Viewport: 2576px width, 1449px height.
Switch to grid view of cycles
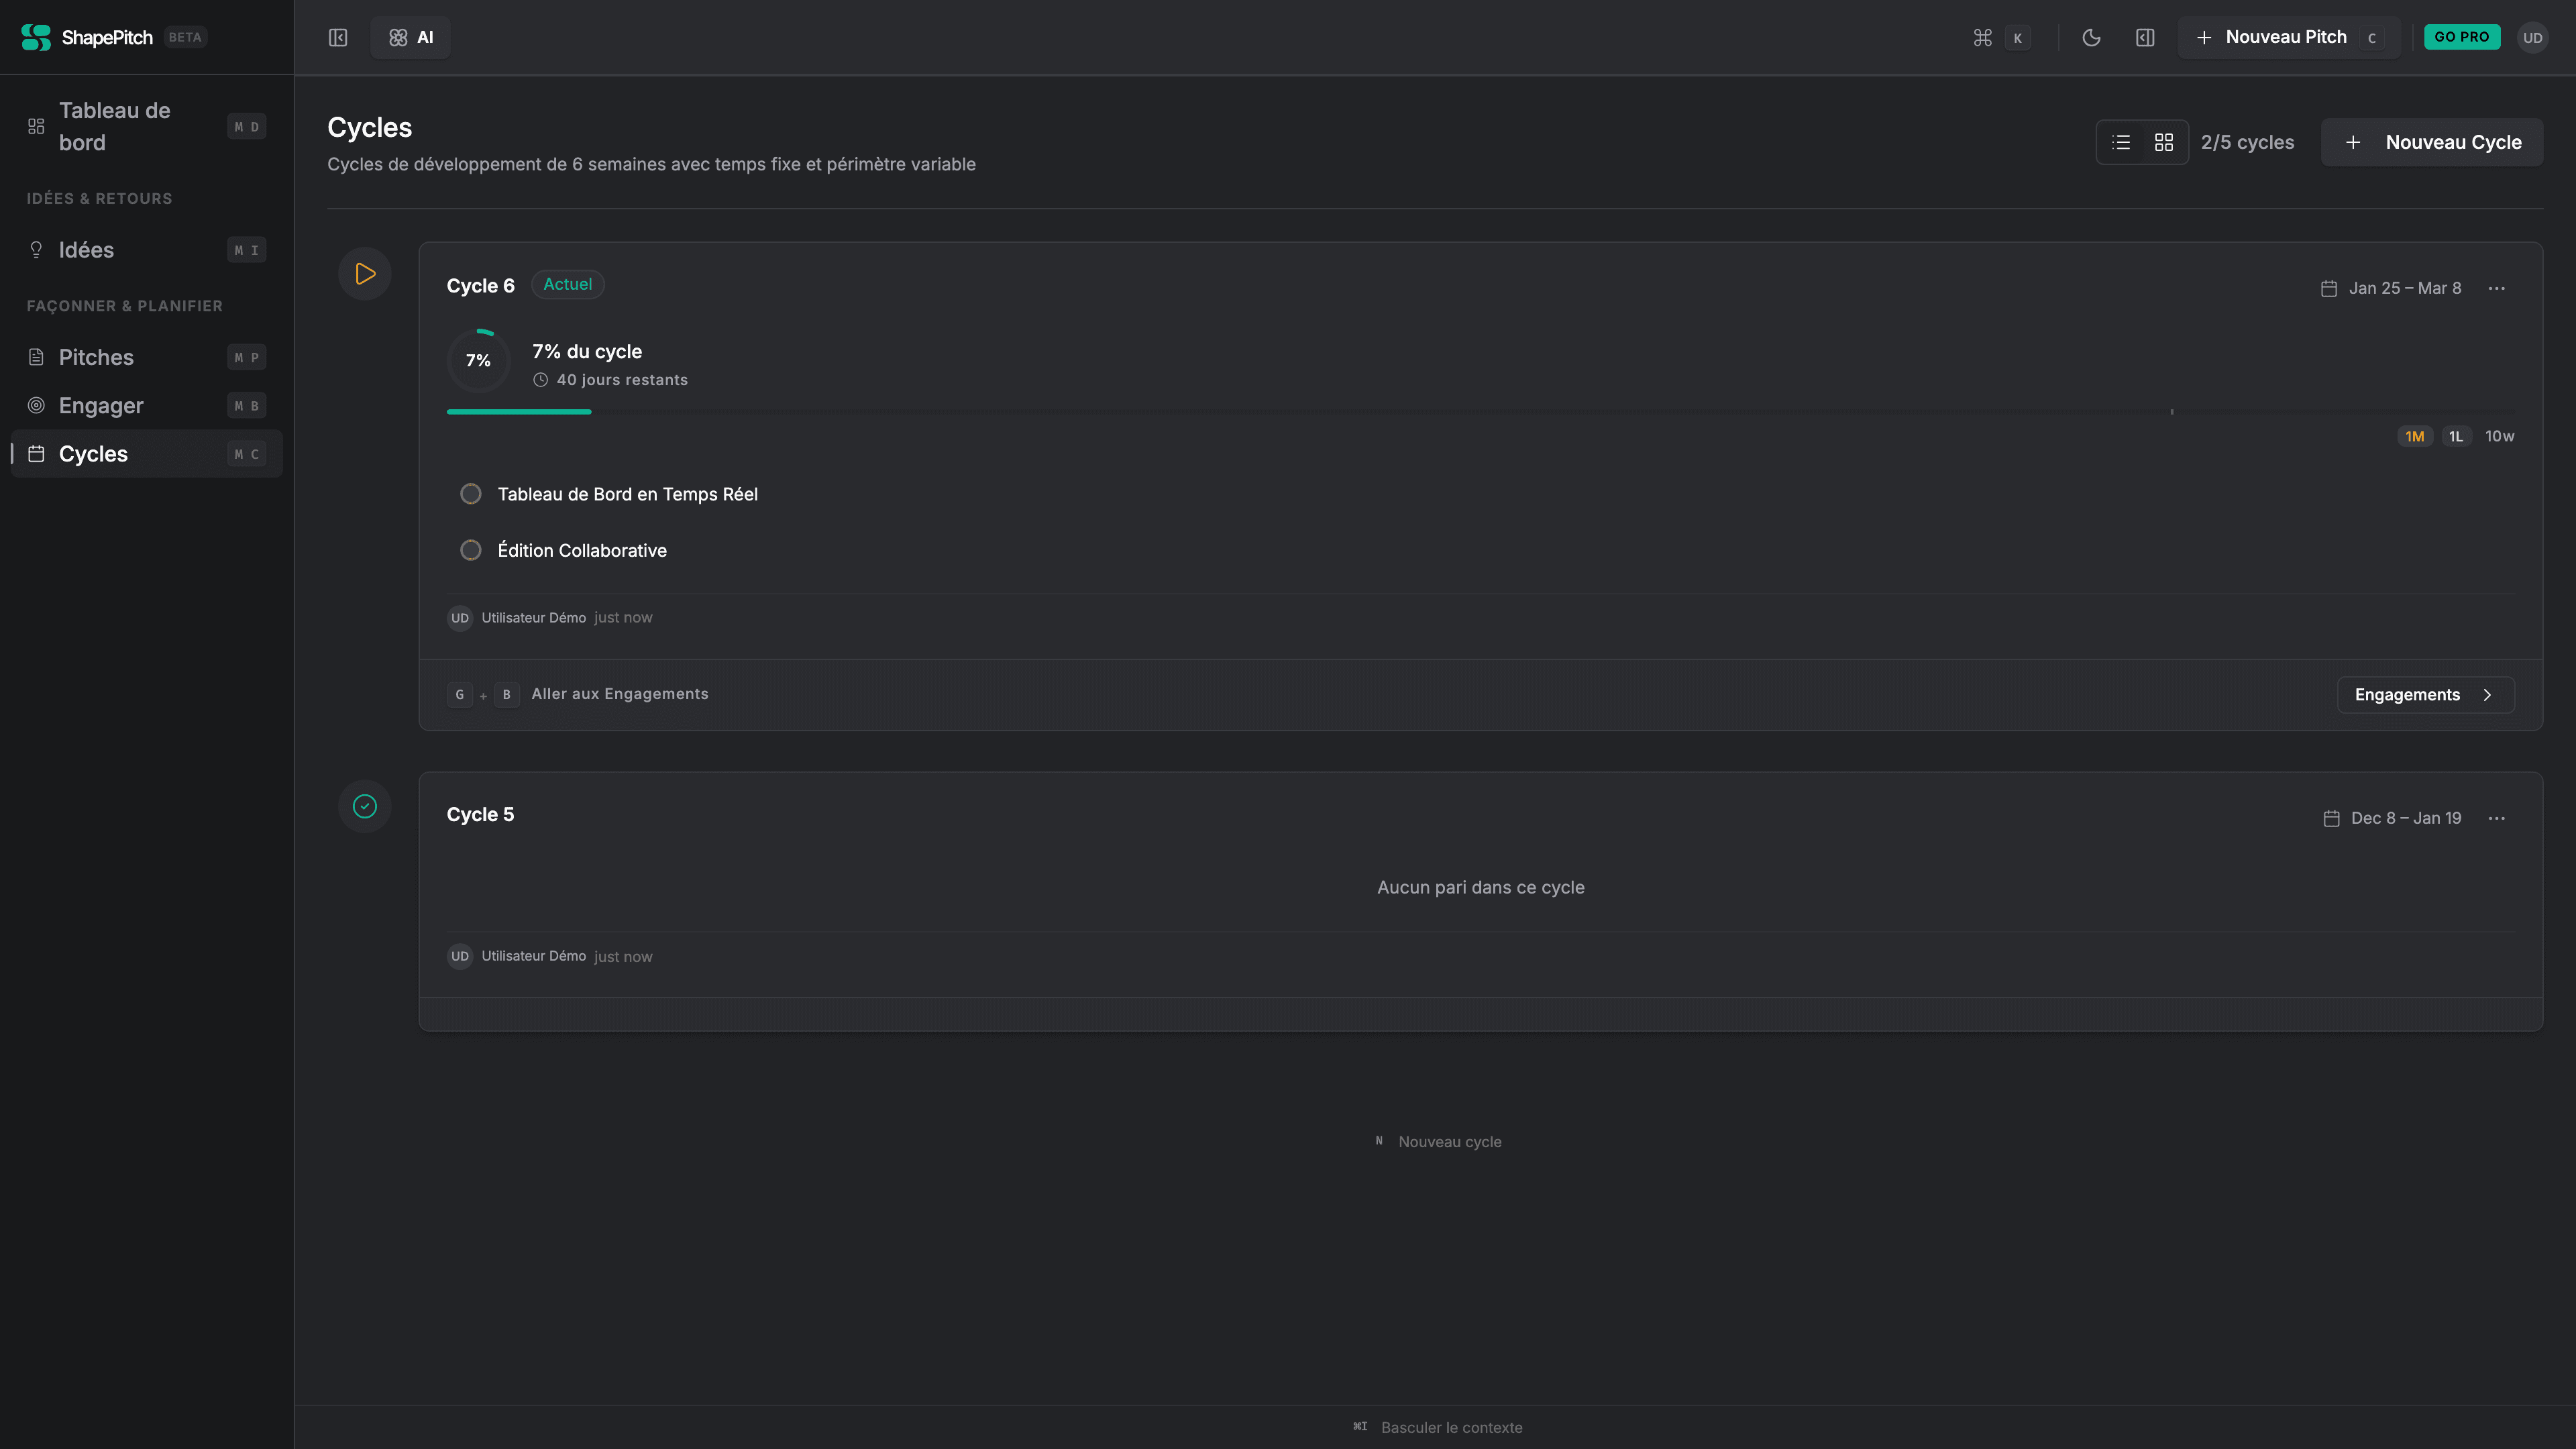tap(2164, 142)
